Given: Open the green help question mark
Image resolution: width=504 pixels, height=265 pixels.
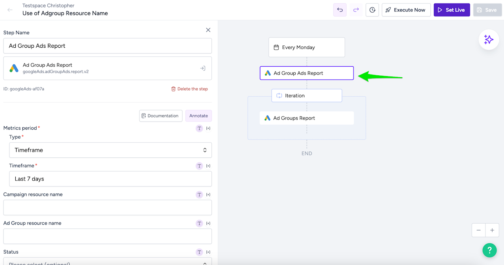Looking at the screenshot, I should click(489, 250).
